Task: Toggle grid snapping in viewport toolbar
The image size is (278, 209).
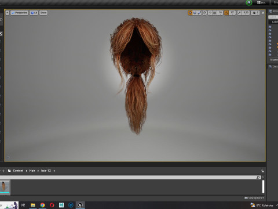Action: coord(214,13)
